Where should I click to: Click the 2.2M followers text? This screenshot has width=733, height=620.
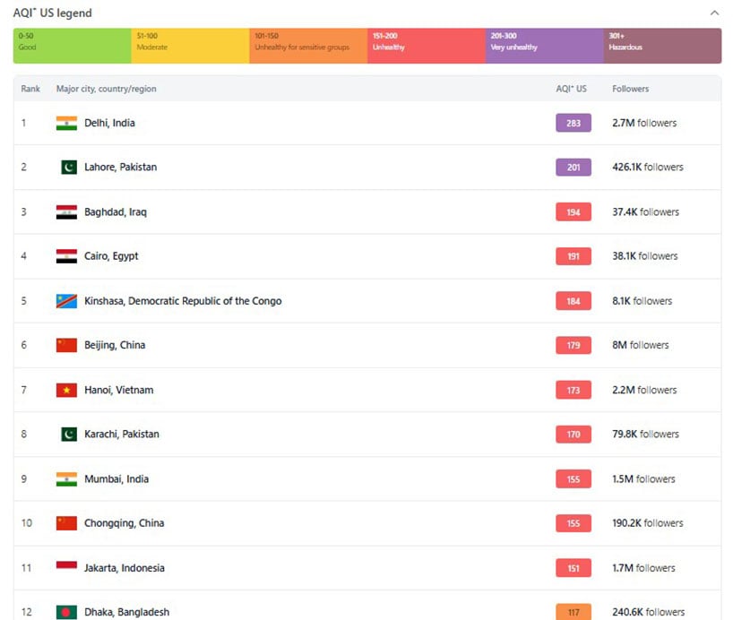tap(644, 390)
